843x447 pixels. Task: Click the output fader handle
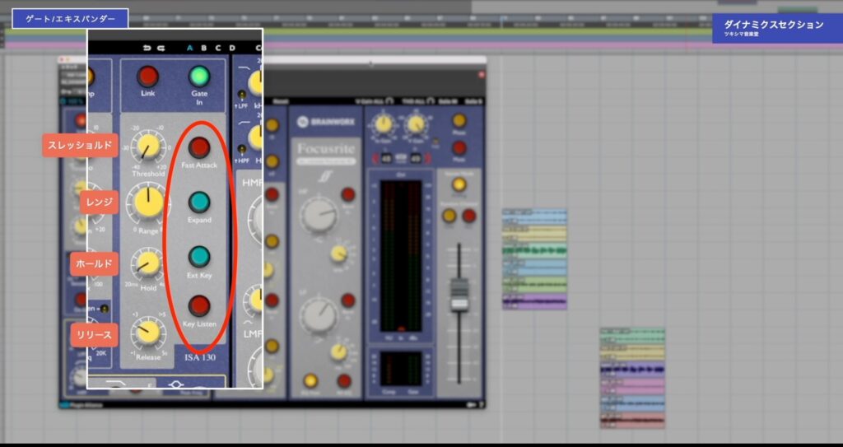(459, 294)
